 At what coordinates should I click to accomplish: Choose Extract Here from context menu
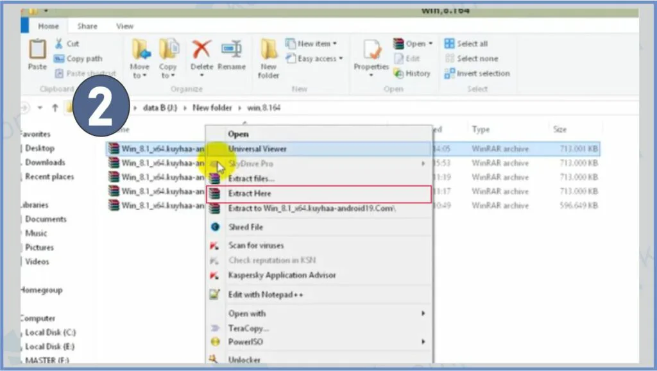pyautogui.click(x=250, y=194)
